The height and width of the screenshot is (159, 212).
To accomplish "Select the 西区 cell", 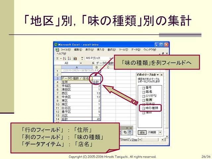I will 77,93.
